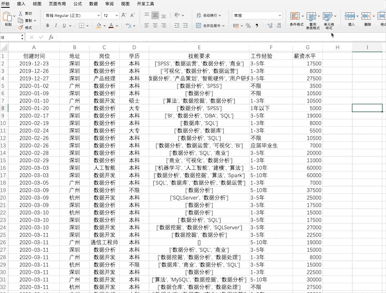The height and width of the screenshot is (293, 386).
Task: Decrease font size with the smaller A
Action: tap(133, 15)
